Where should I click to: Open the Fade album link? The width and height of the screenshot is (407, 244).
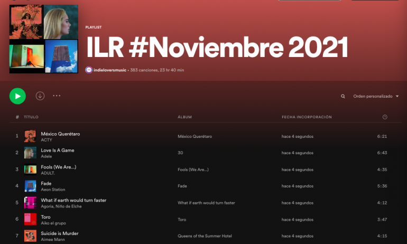182,186
